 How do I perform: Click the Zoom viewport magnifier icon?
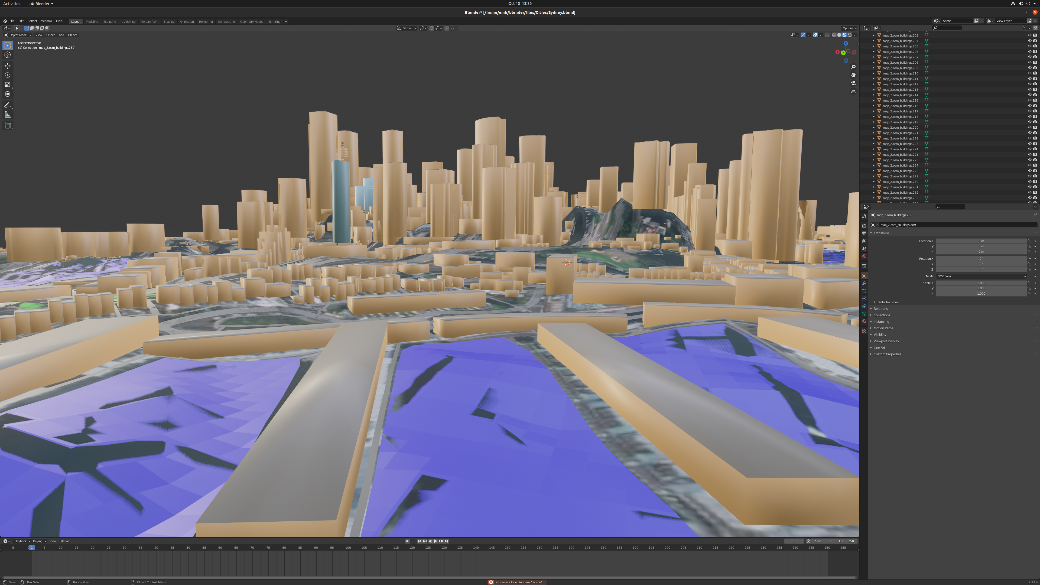click(853, 67)
